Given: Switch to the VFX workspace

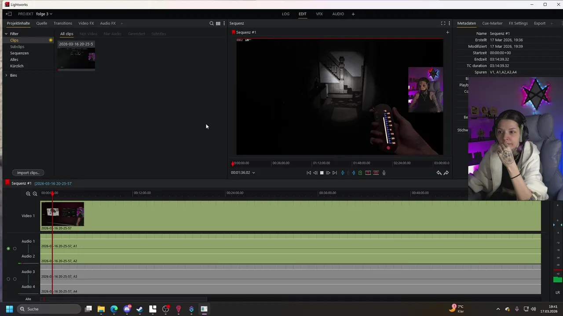Looking at the screenshot, I should click(x=319, y=14).
